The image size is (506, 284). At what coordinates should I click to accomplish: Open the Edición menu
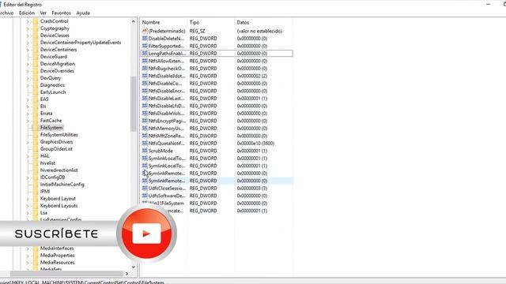(26, 13)
